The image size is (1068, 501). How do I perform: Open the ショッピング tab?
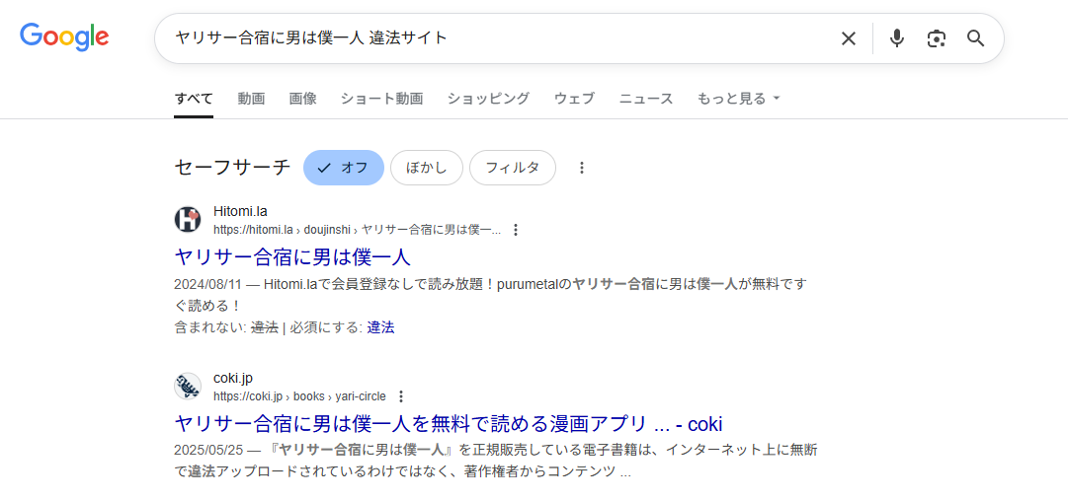point(488,99)
